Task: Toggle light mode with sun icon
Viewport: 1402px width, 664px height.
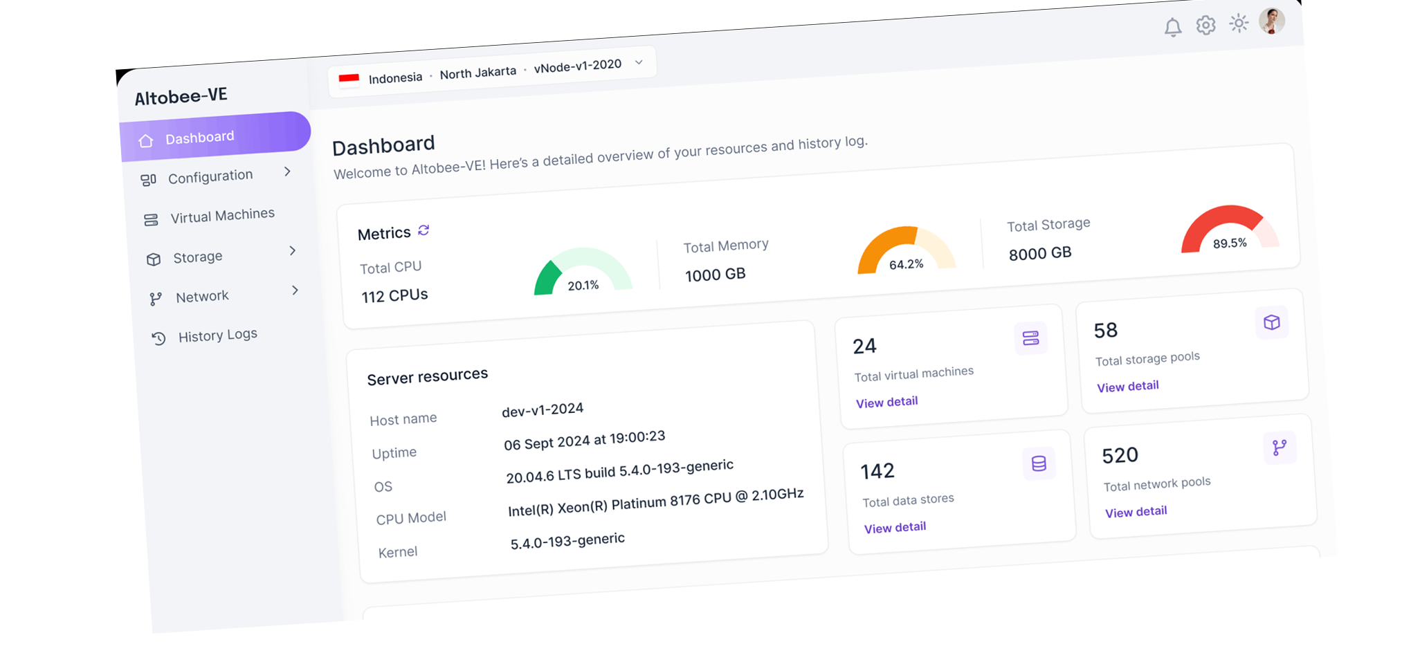Action: (x=1238, y=24)
